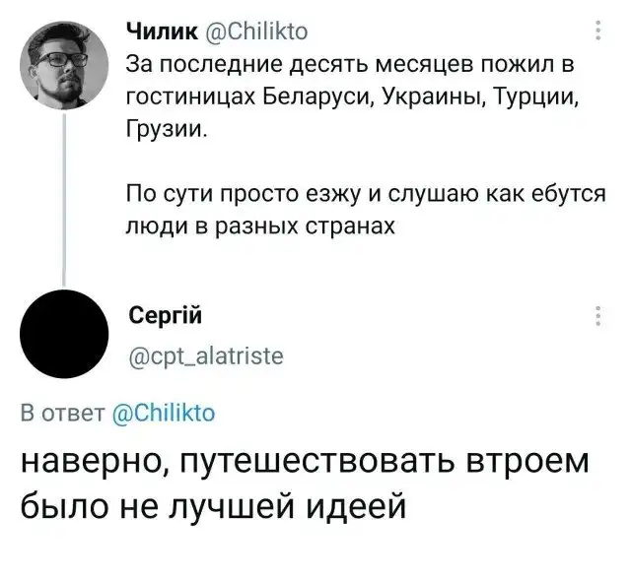Click the display name Сергій
631x581 pixels.
(x=166, y=316)
